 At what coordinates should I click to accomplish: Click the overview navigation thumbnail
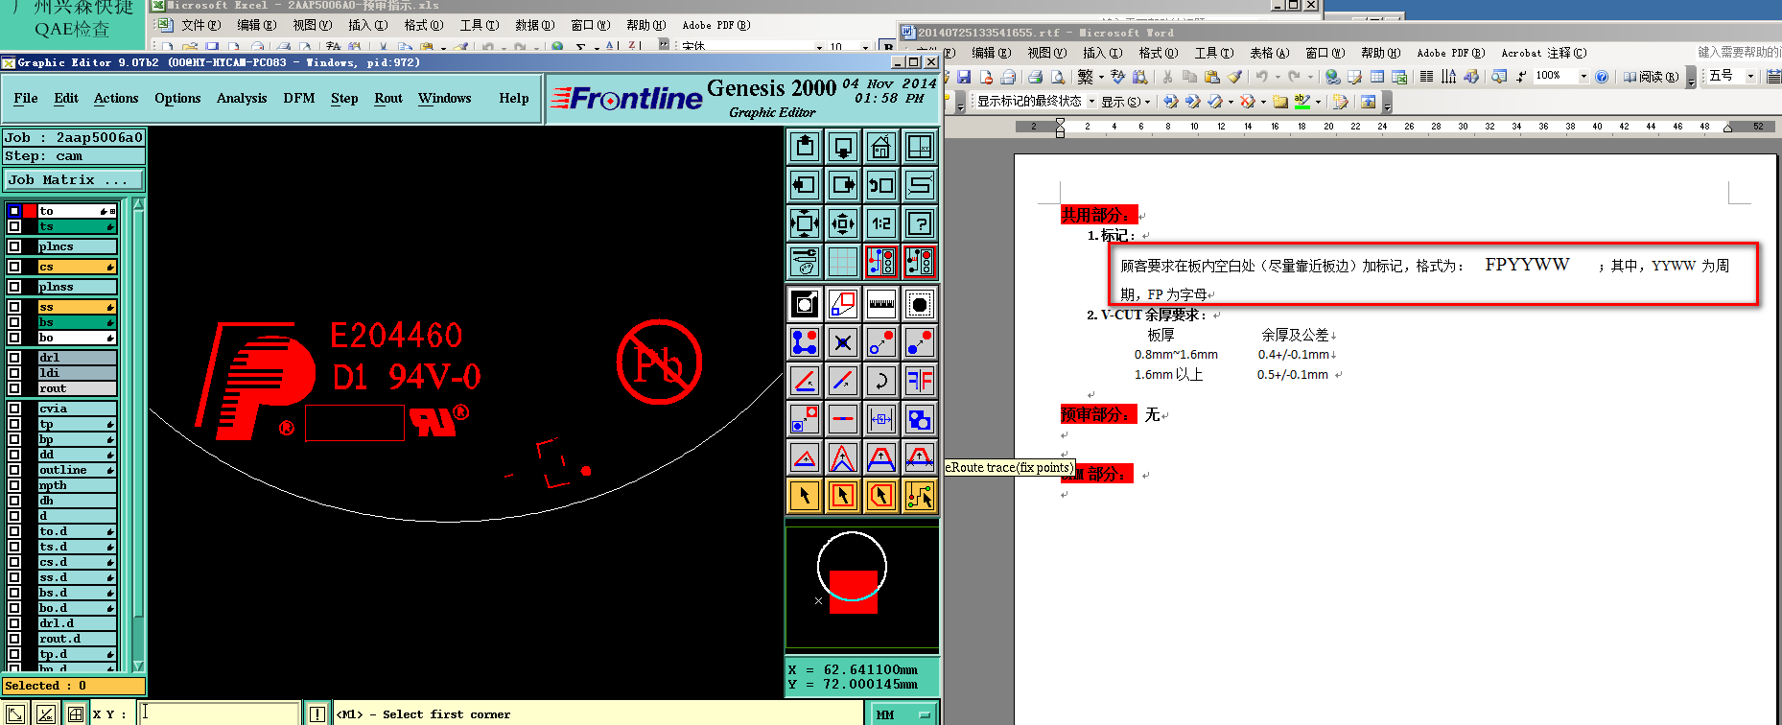pyautogui.click(x=861, y=586)
